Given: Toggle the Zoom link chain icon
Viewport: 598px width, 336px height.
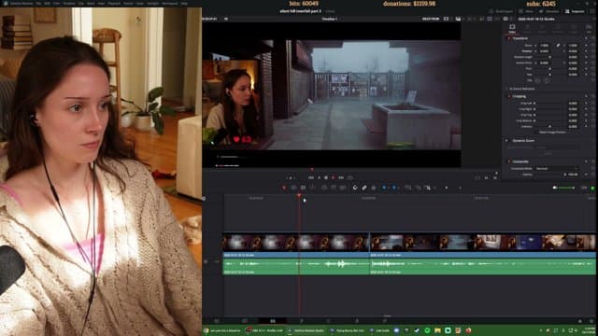Looking at the screenshot, I should click(558, 45).
